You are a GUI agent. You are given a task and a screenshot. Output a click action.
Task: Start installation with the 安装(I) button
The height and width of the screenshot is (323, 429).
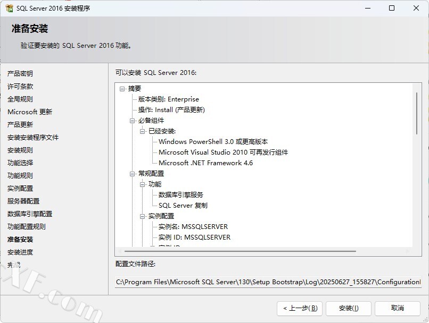[x=349, y=308]
